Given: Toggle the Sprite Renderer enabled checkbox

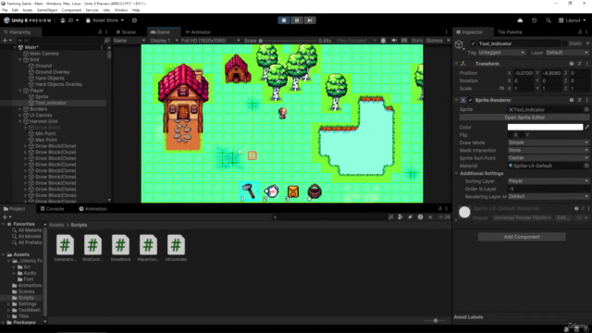Looking at the screenshot, I should (471, 100).
